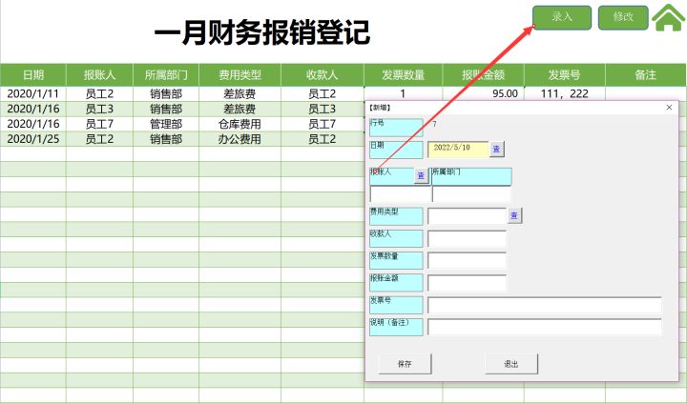Click the 说明（备注） input field

[x=545, y=327]
